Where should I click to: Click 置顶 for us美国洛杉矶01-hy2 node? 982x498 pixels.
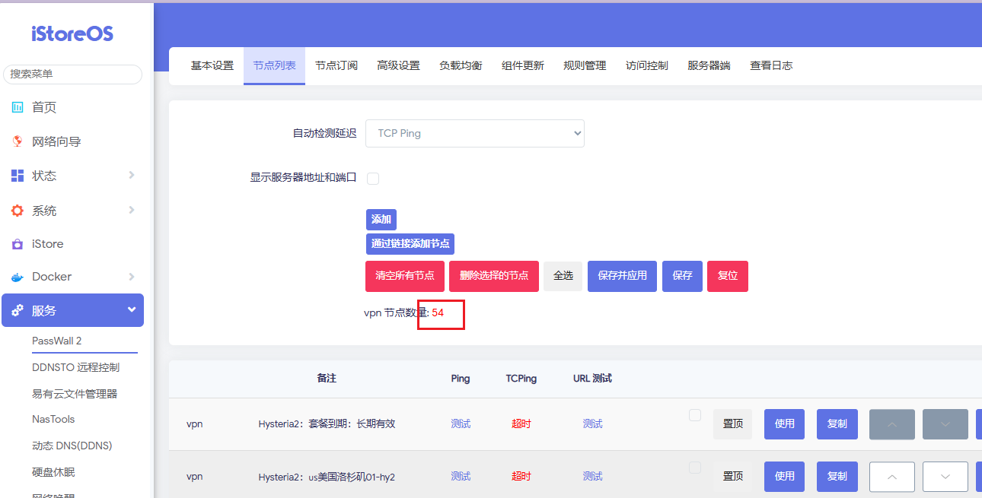(x=732, y=477)
